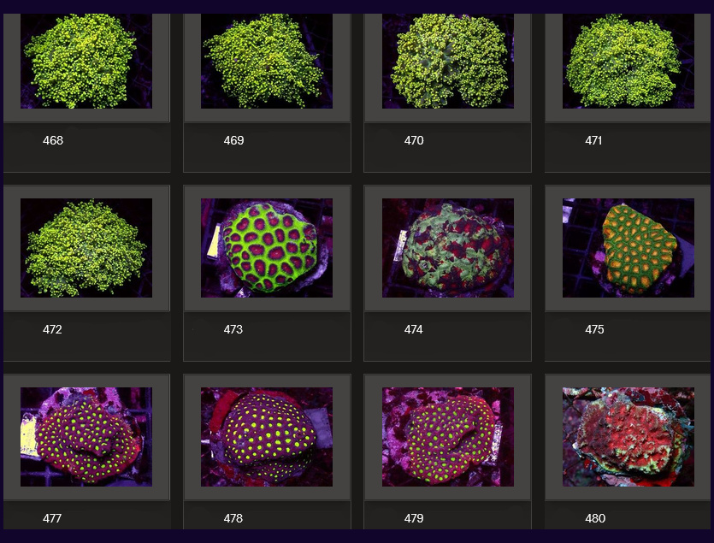
Task: Open coral thumbnail above label 471
Action: tap(628, 61)
